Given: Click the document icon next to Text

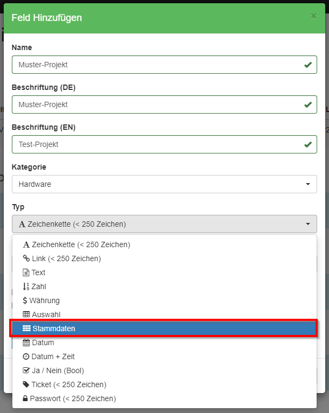Looking at the screenshot, I should [x=26, y=272].
